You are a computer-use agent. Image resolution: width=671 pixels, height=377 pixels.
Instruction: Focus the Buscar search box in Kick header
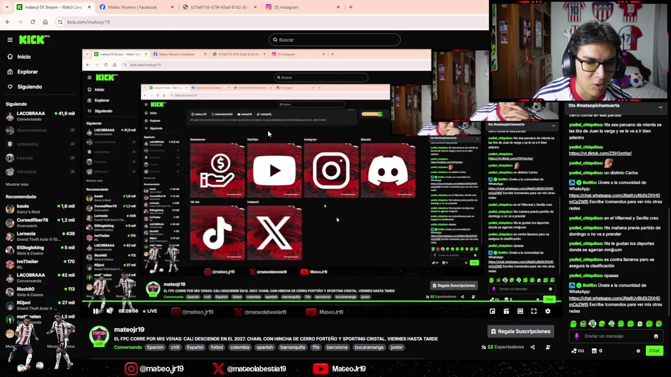coord(334,40)
